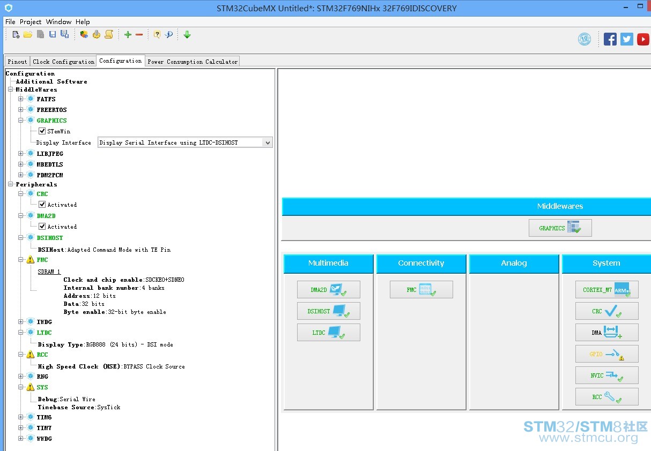Click the RCC warning triangle icon
The image size is (651, 451).
click(x=31, y=355)
